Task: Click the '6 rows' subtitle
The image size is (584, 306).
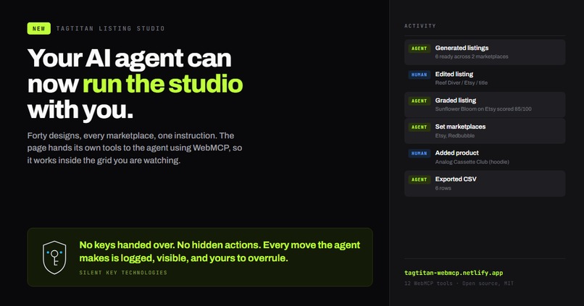Action: point(443,188)
